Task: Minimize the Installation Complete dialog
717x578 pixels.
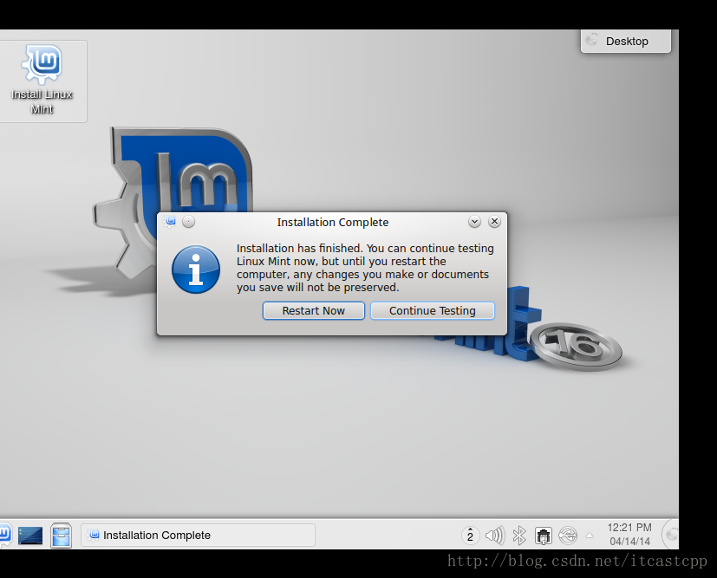Action: 474,222
